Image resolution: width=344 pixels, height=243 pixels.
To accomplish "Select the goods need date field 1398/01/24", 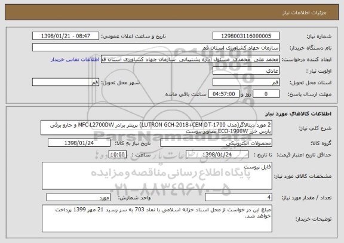I will (79, 143).
